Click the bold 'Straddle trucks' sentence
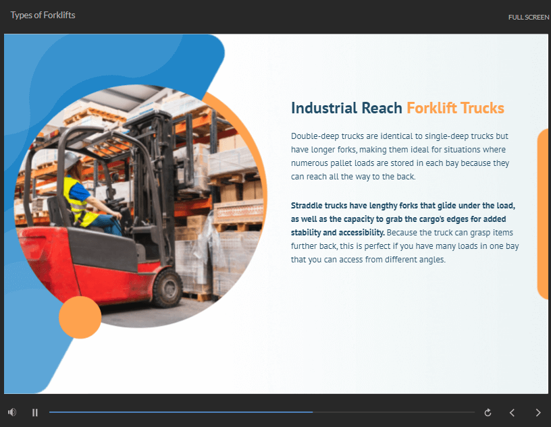551x427 pixels. 402,219
